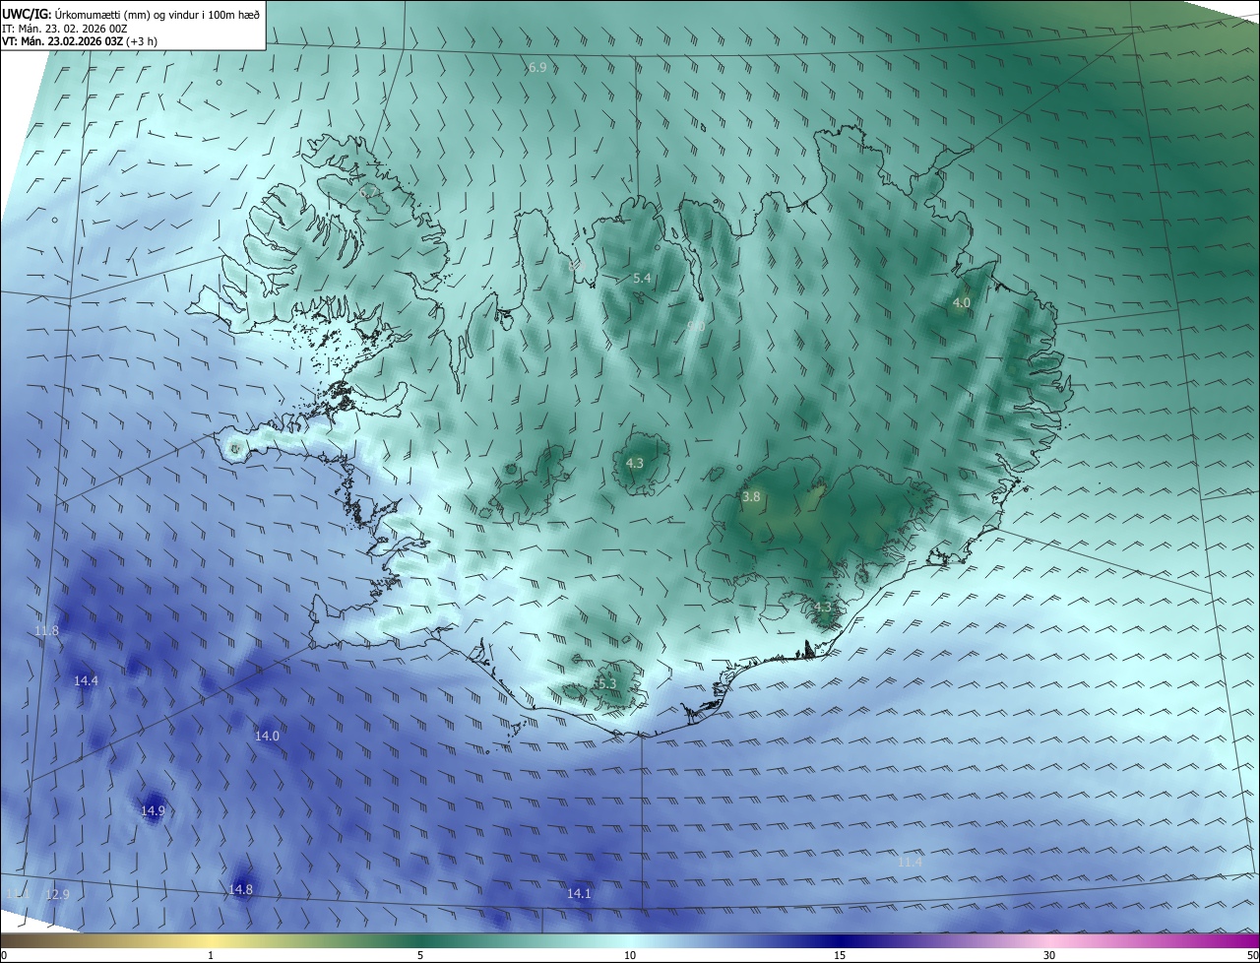
Task: Click the 4.3 value by the southeast coast
Action: (825, 607)
